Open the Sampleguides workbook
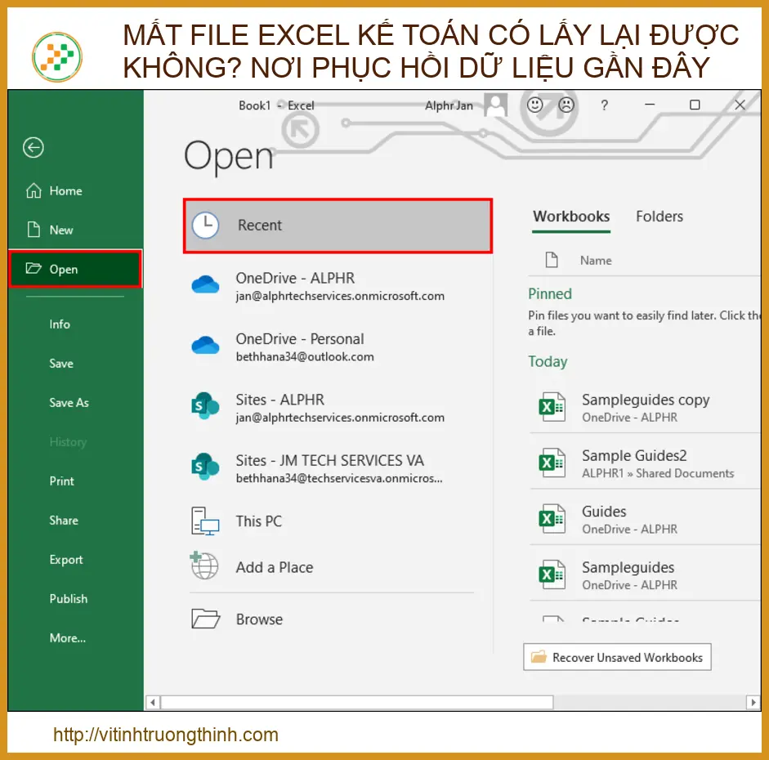This screenshot has height=760, width=769. [646, 575]
